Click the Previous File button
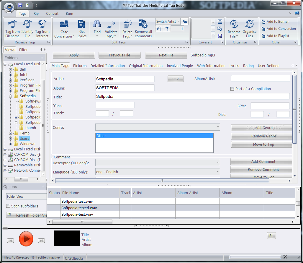This screenshot has height=263, width=303. coord(119,55)
